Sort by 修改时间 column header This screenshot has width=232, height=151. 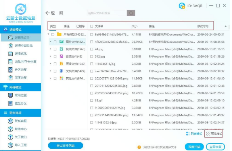(x=203, y=26)
